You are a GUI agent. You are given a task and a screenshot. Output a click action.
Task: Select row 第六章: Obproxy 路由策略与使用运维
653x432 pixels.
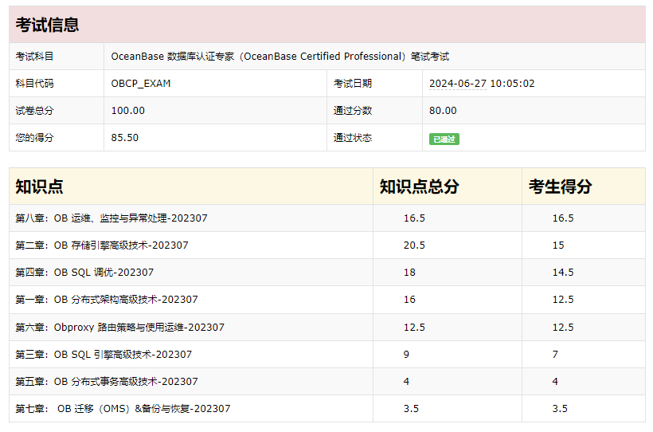coord(327,328)
